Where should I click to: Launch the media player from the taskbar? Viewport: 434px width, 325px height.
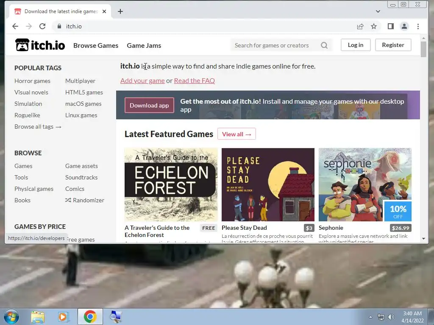[63, 317]
